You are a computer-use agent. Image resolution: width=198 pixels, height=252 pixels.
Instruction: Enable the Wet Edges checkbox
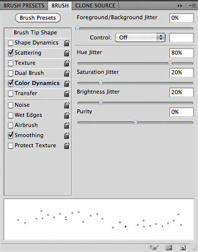click(x=11, y=115)
